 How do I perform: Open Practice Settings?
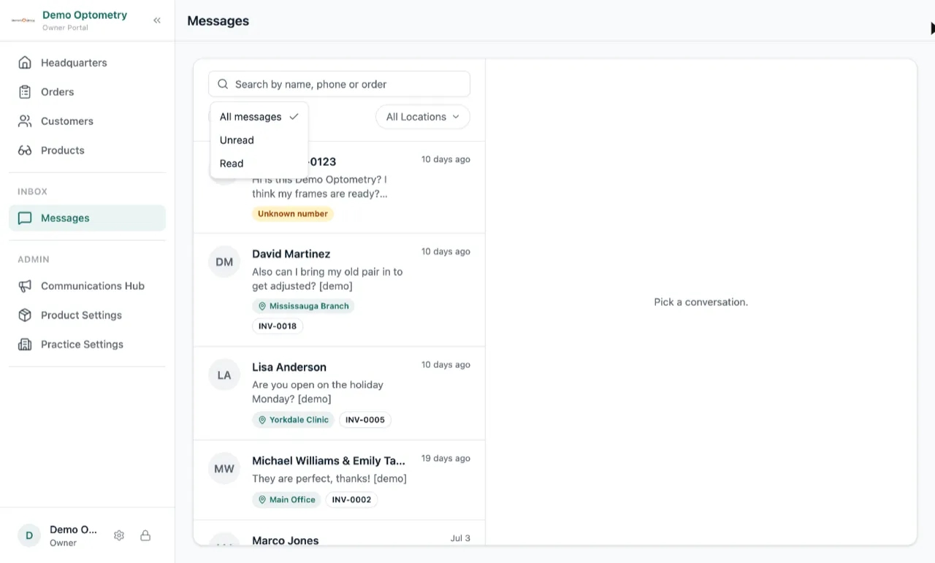[88, 345]
